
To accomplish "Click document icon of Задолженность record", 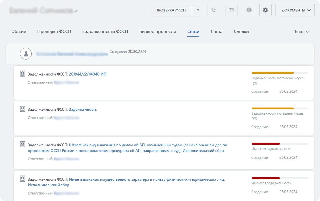I will point(23,109).
